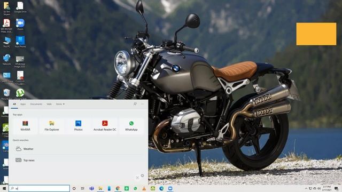Open Microsoft Edge from taskbar

point(161,188)
